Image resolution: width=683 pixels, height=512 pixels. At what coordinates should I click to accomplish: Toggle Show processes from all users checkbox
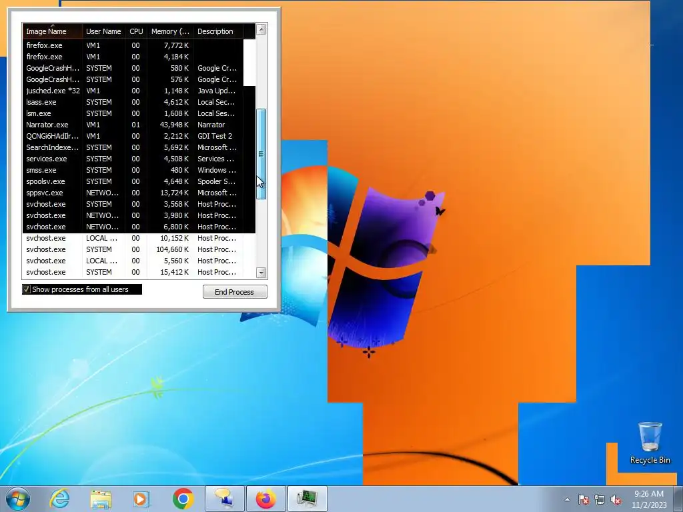point(27,289)
